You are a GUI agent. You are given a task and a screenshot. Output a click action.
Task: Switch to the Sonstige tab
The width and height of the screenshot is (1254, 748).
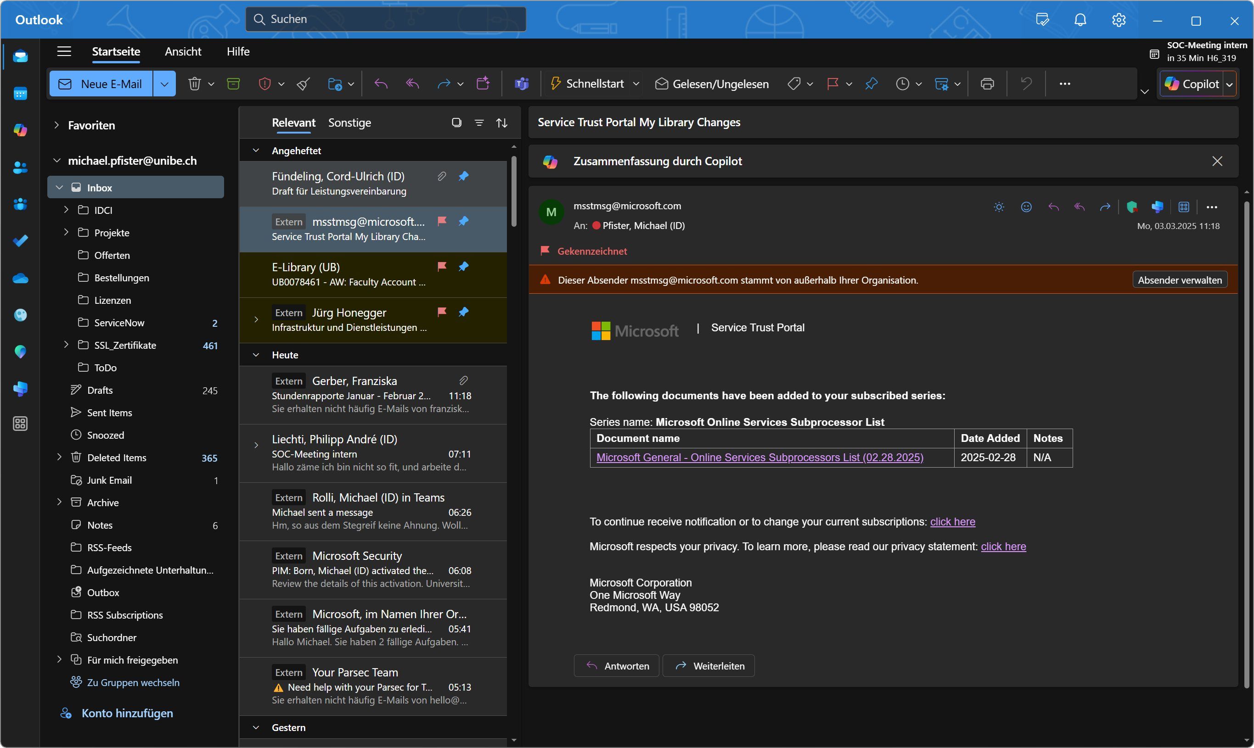coord(349,123)
